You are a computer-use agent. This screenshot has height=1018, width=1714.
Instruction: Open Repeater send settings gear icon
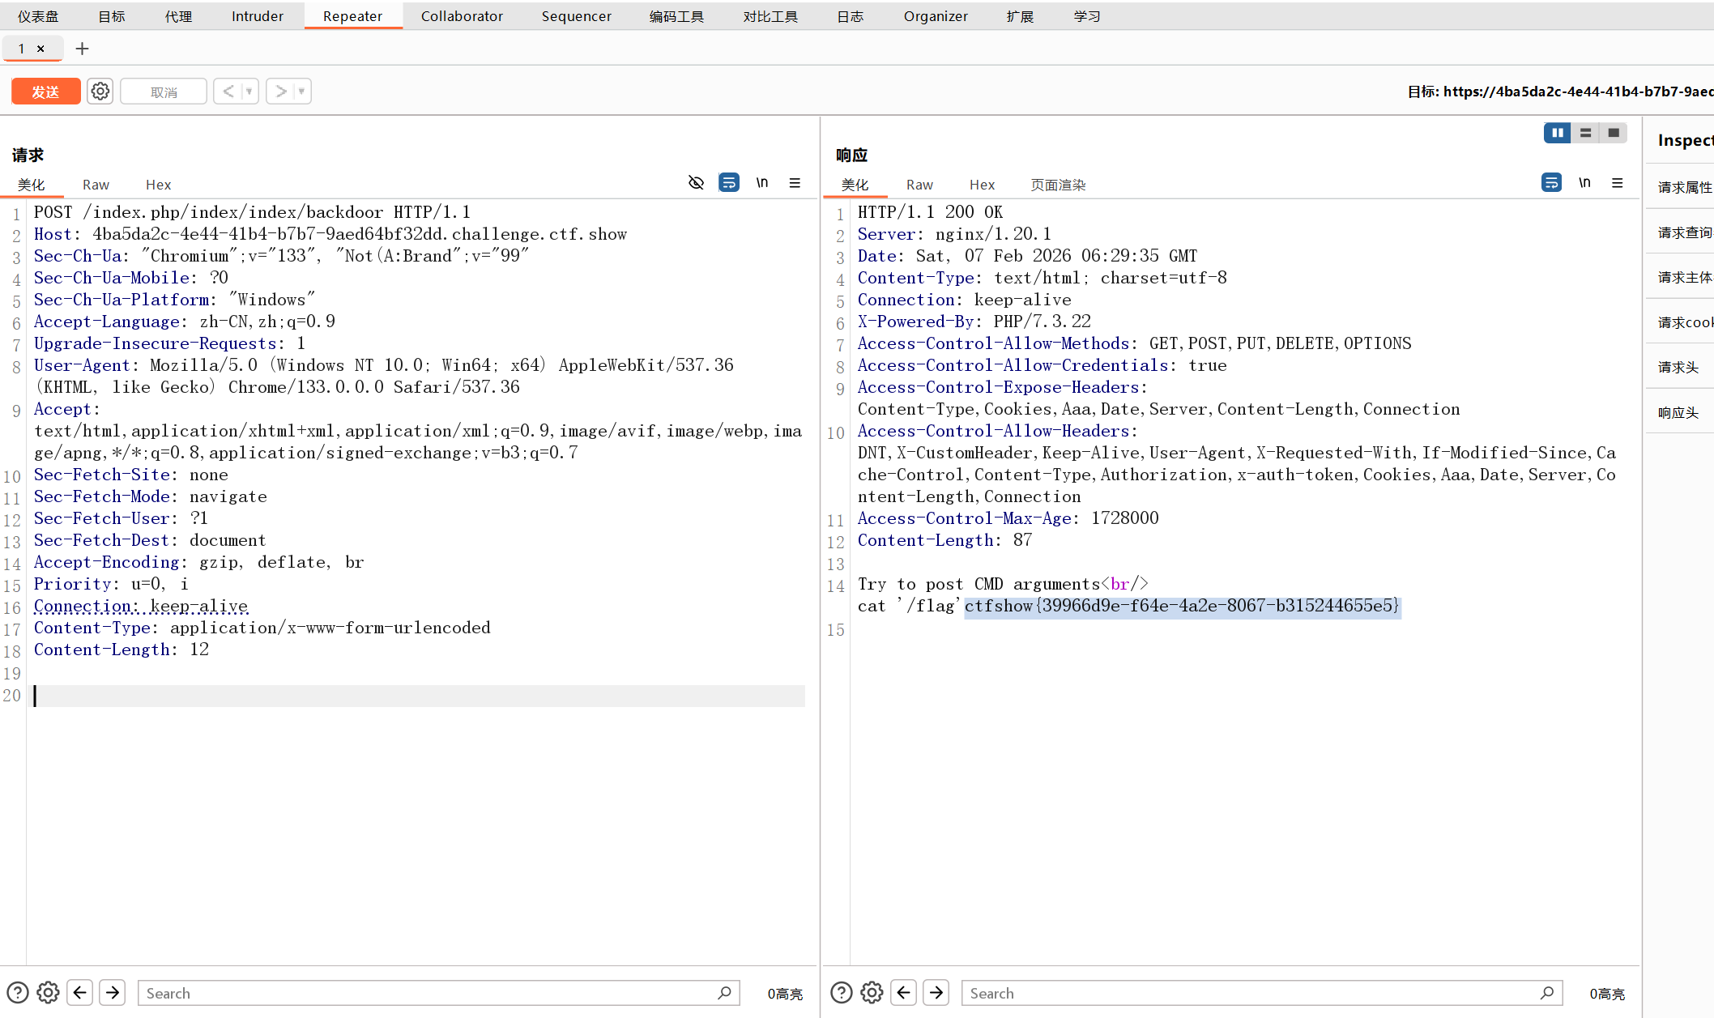click(100, 92)
